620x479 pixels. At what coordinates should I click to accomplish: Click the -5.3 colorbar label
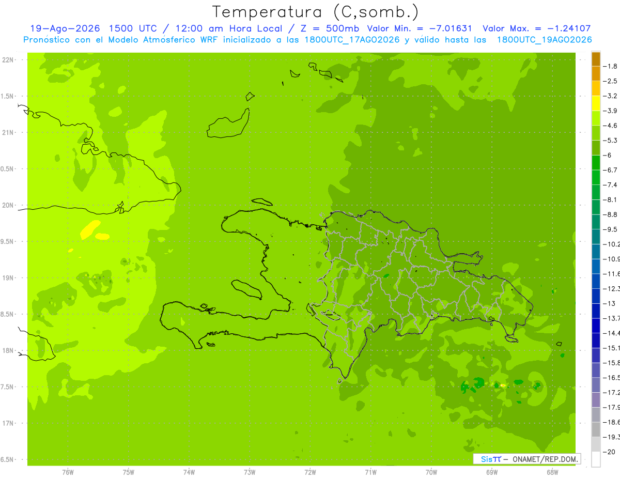[610, 140]
